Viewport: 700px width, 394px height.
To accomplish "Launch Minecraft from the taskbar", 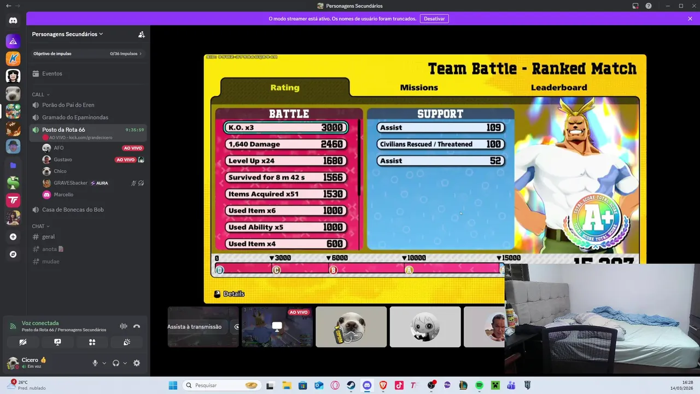I will 495,385.
